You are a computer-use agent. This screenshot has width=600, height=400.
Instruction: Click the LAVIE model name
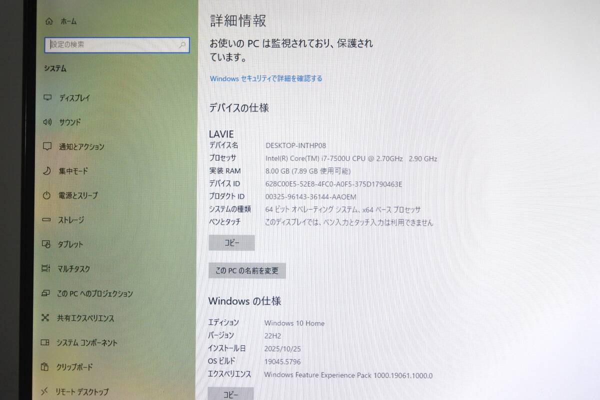[221, 134]
